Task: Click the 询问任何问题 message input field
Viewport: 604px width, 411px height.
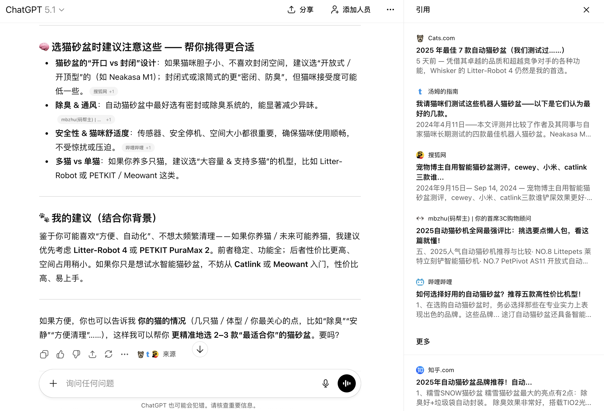Action: [182, 383]
